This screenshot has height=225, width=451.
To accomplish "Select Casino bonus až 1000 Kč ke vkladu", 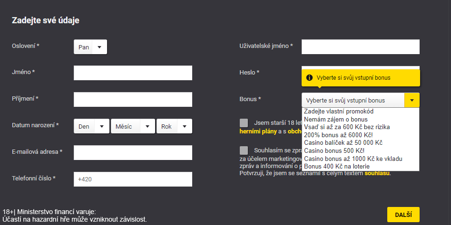I will [361, 159].
